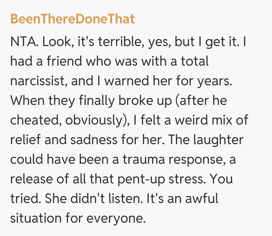Open the BeenThereDoneThat user profile

click(73, 19)
